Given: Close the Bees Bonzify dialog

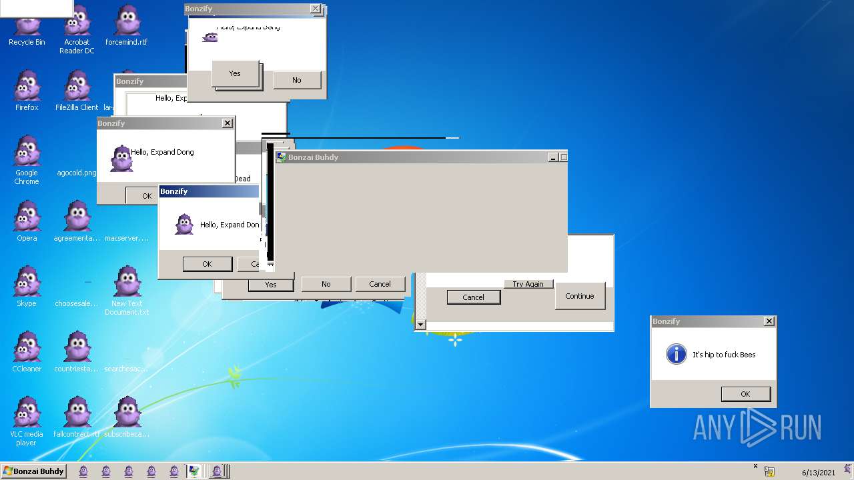Looking at the screenshot, I should pyautogui.click(x=769, y=321).
